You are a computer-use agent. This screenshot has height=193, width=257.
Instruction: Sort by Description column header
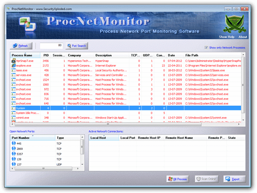click(111, 55)
